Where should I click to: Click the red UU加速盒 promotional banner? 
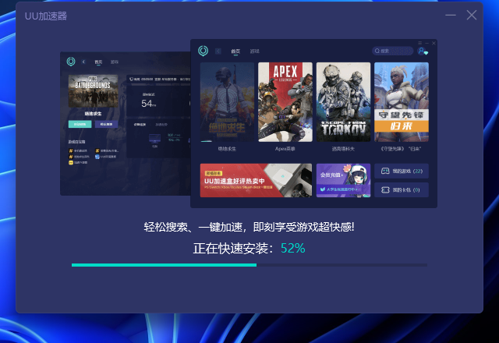[256, 180]
